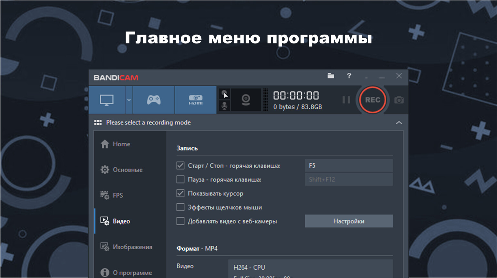Viewport: 497px width, 278px height.
Task: Click the pause recording button
Action: point(346,100)
